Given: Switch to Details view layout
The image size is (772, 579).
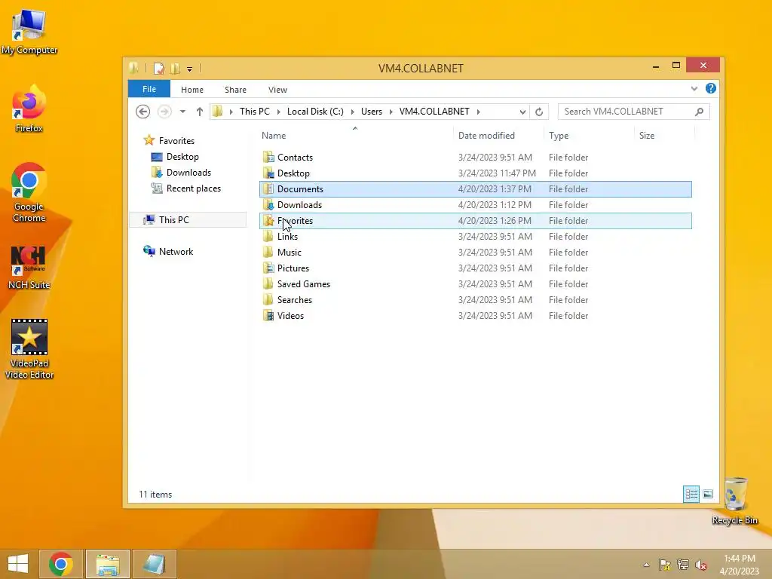Looking at the screenshot, I should point(691,494).
